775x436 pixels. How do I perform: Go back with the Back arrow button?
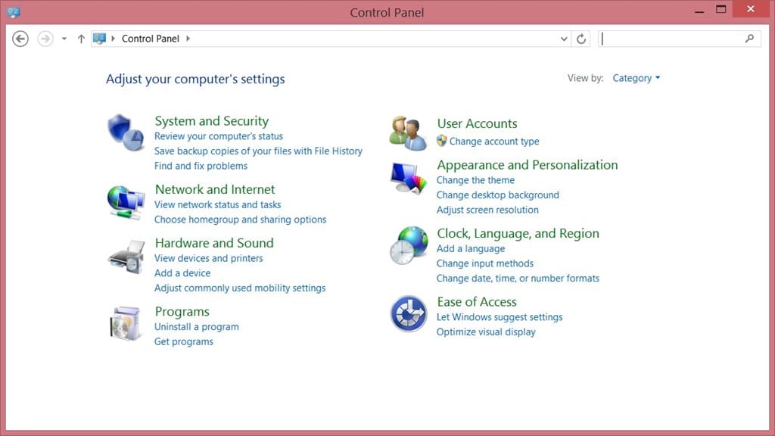tap(20, 39)
